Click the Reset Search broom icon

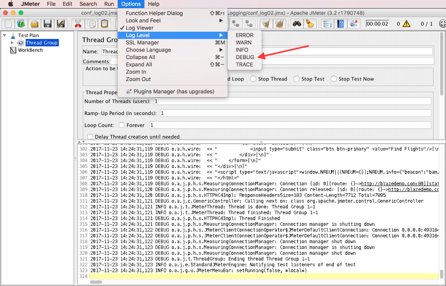click(310, 24)
